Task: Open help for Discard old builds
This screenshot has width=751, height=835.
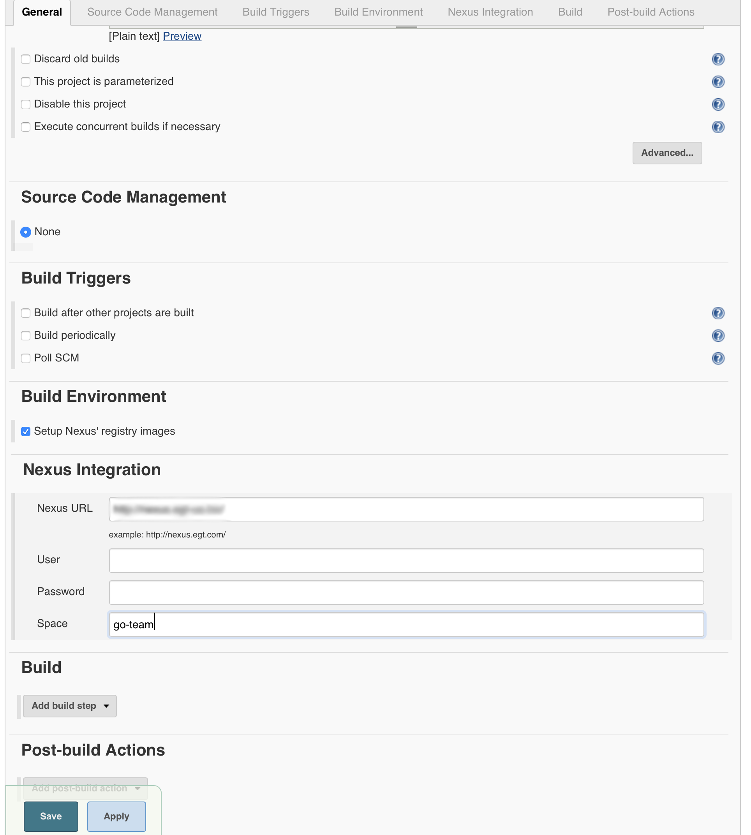Action: pyautogui.click(x=718, y=60)
